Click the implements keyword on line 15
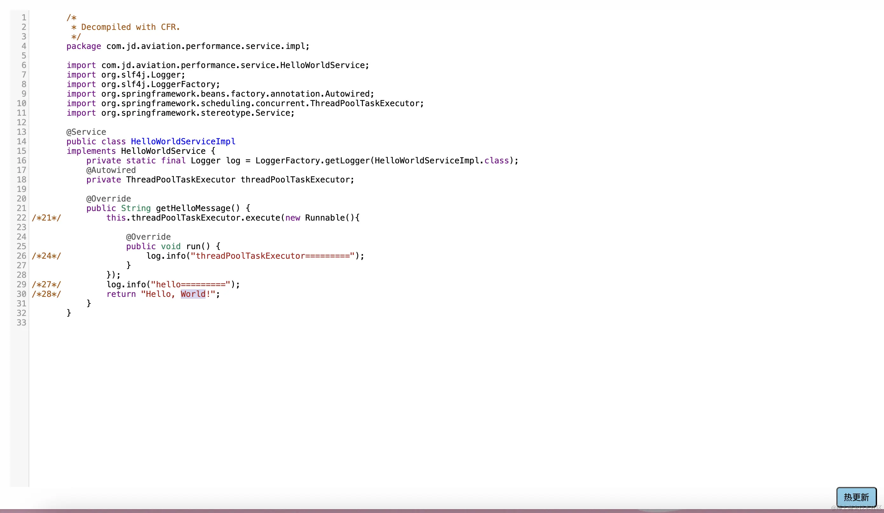 (x=91, y=151)
